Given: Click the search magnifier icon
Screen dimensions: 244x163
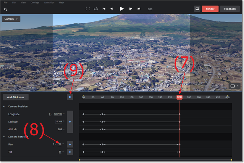Looking at the screenshot, I should [x=5, y=9].
